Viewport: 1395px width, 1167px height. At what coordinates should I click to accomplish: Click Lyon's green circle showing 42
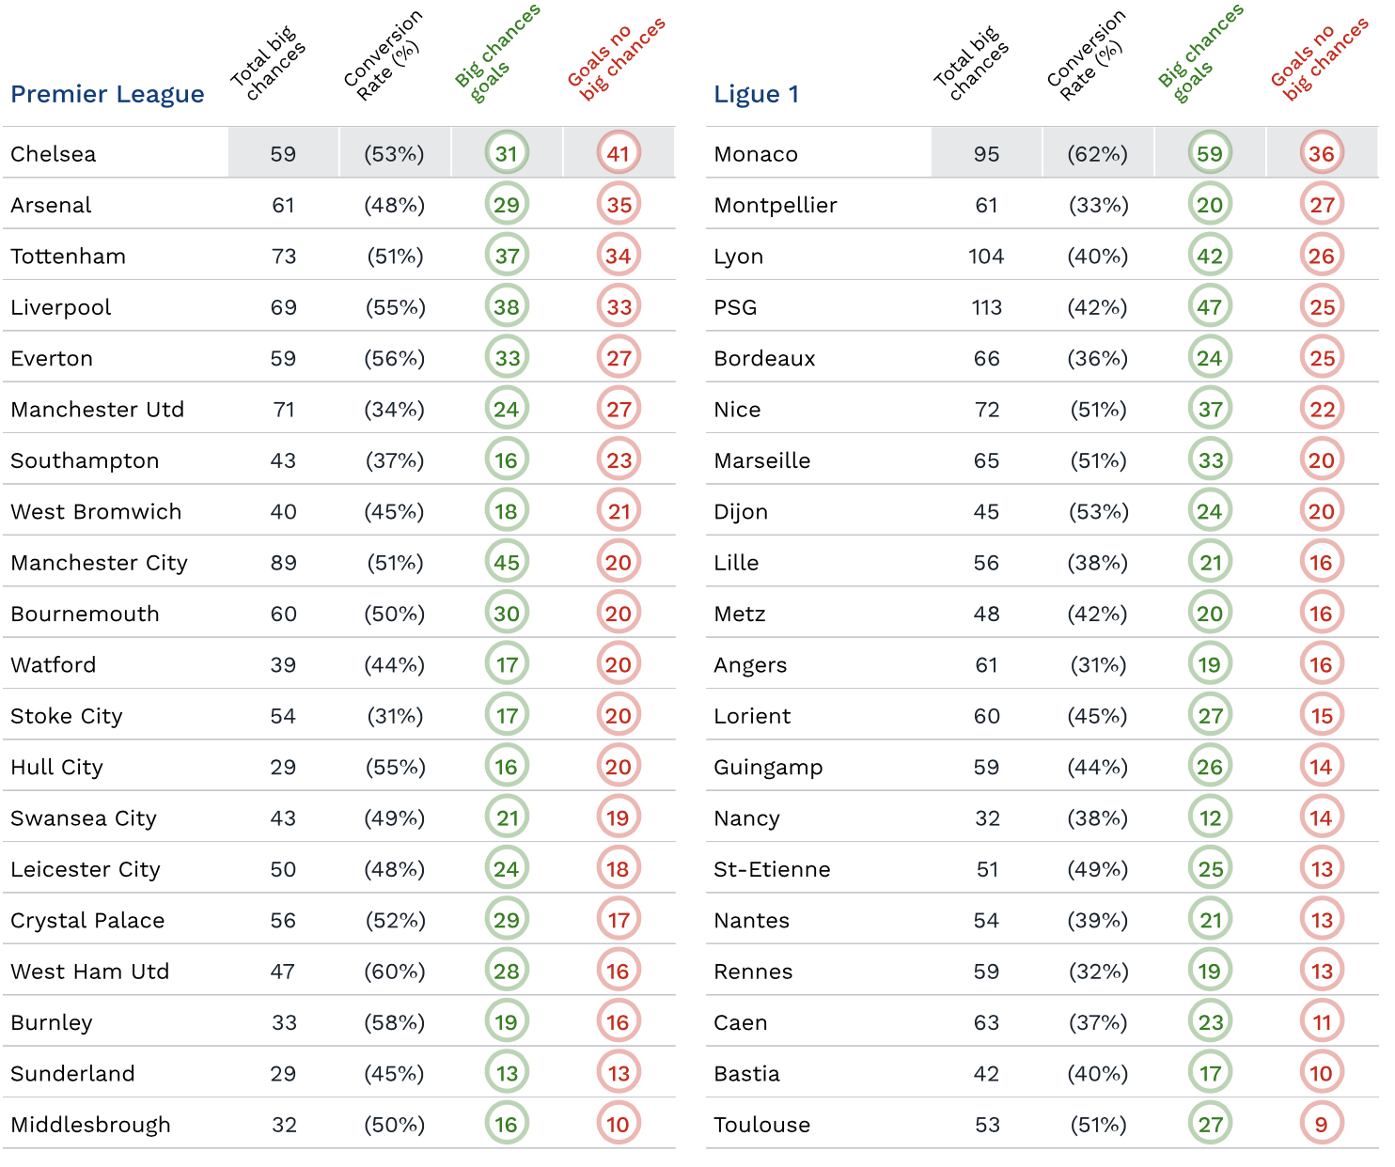pos(1210,256)
